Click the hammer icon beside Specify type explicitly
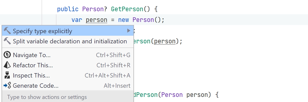Viewport: 308px width, 102px height. [x=7, y=31]
